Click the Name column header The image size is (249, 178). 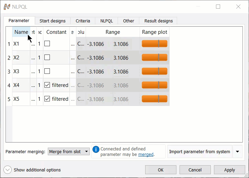coord(21,32)
